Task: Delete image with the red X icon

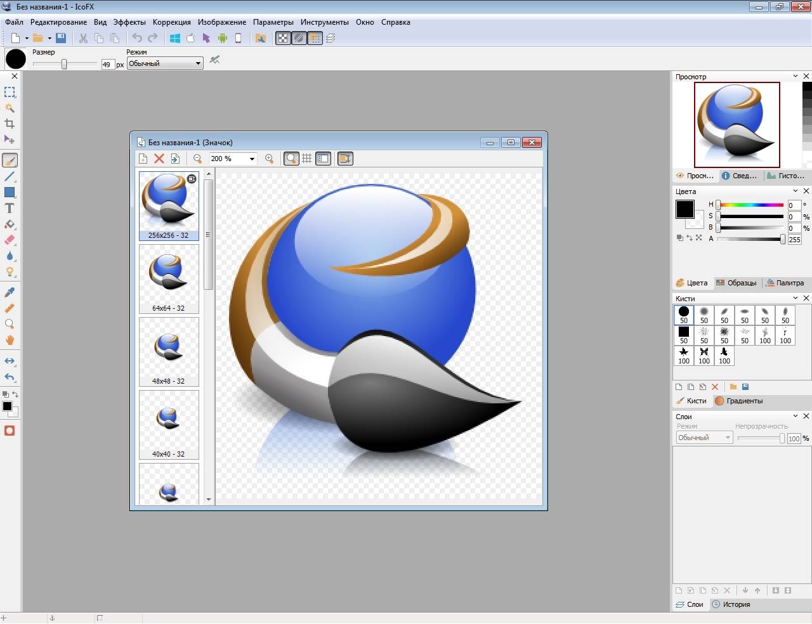Action: click(159, 159)
